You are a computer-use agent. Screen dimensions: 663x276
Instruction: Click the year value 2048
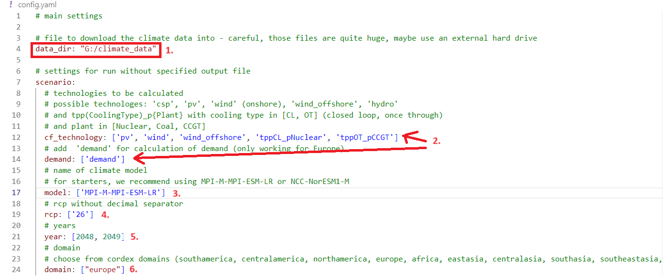click(x=85, y=237)
